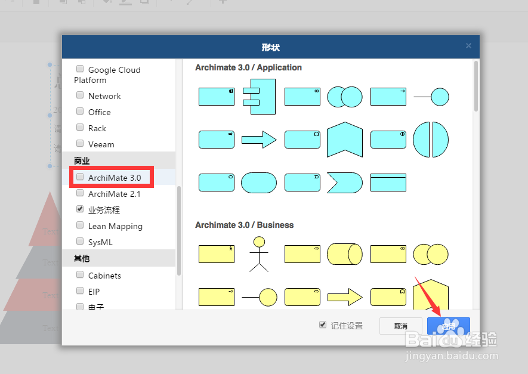Screen dimensions: 528x374
Task: Select the yellow rounded rectangle with function marker
Action: click(388, 297)
